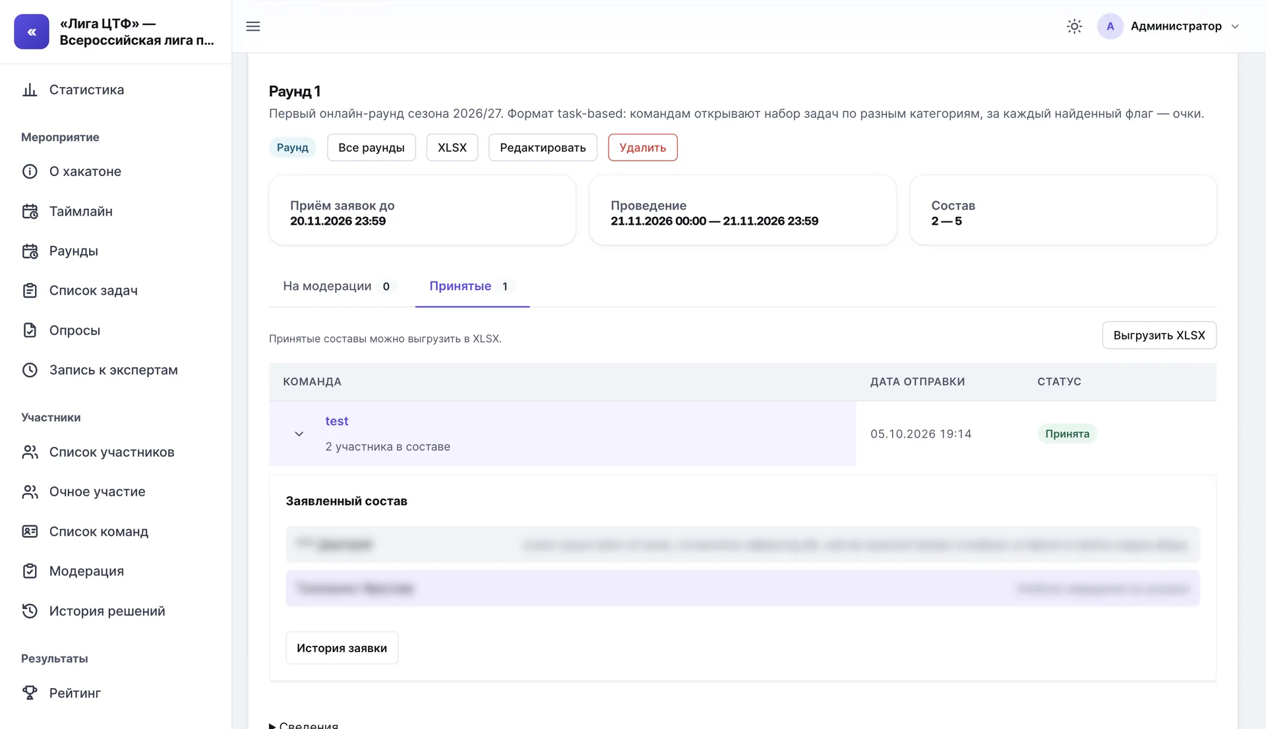
Task: Download round via the XLSX button
Action: tap(452, 148)
